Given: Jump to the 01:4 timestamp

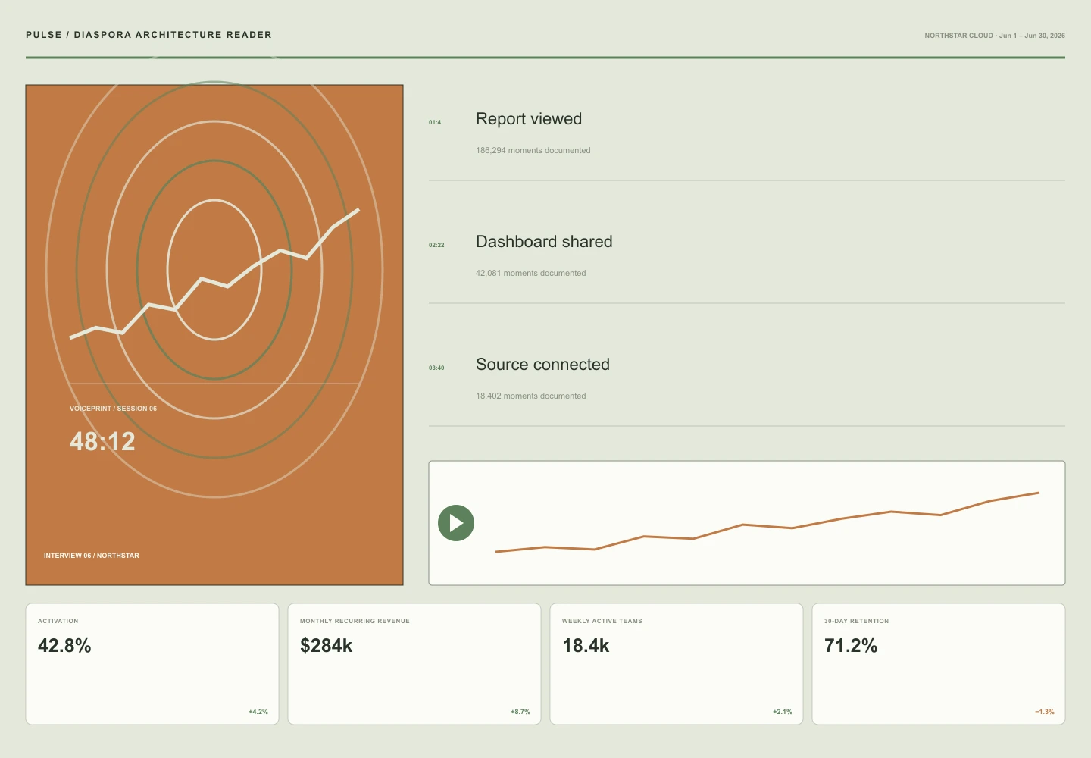Looking at the screenshot, I should [x=435, y=122].
